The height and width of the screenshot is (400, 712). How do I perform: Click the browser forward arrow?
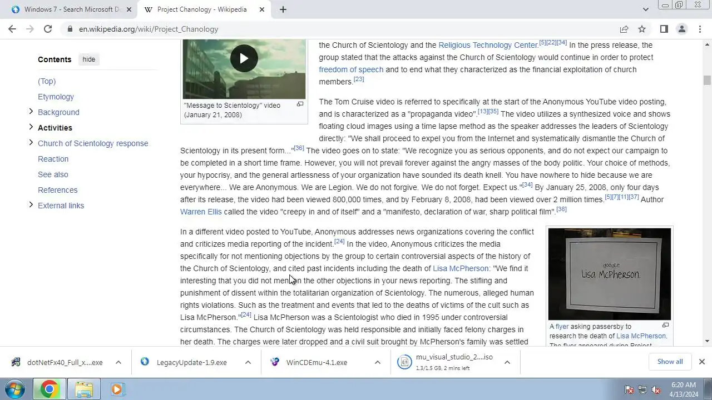pyautogui.click(x=30, y=29)
